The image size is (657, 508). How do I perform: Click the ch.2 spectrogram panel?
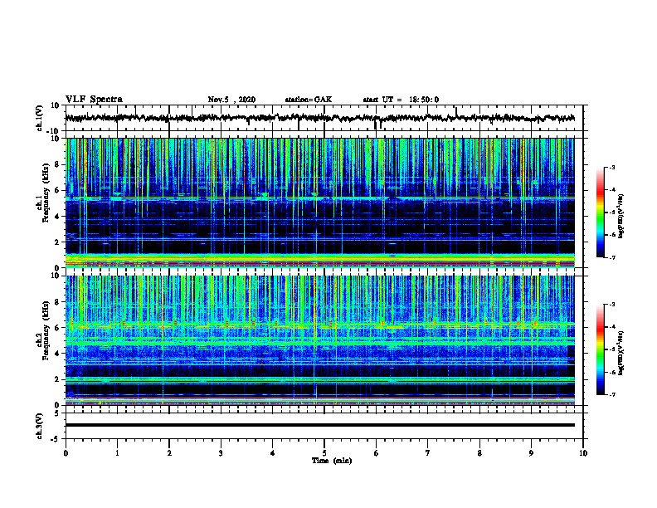point(320,340)
